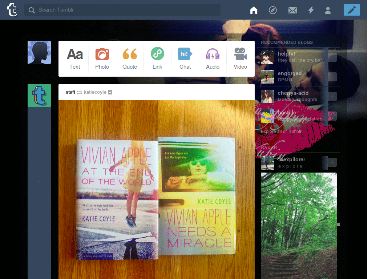Image resolution: width=372 pixels, height=279 pixels.
Task: Create a new Chat post
Action: [185, 58]
